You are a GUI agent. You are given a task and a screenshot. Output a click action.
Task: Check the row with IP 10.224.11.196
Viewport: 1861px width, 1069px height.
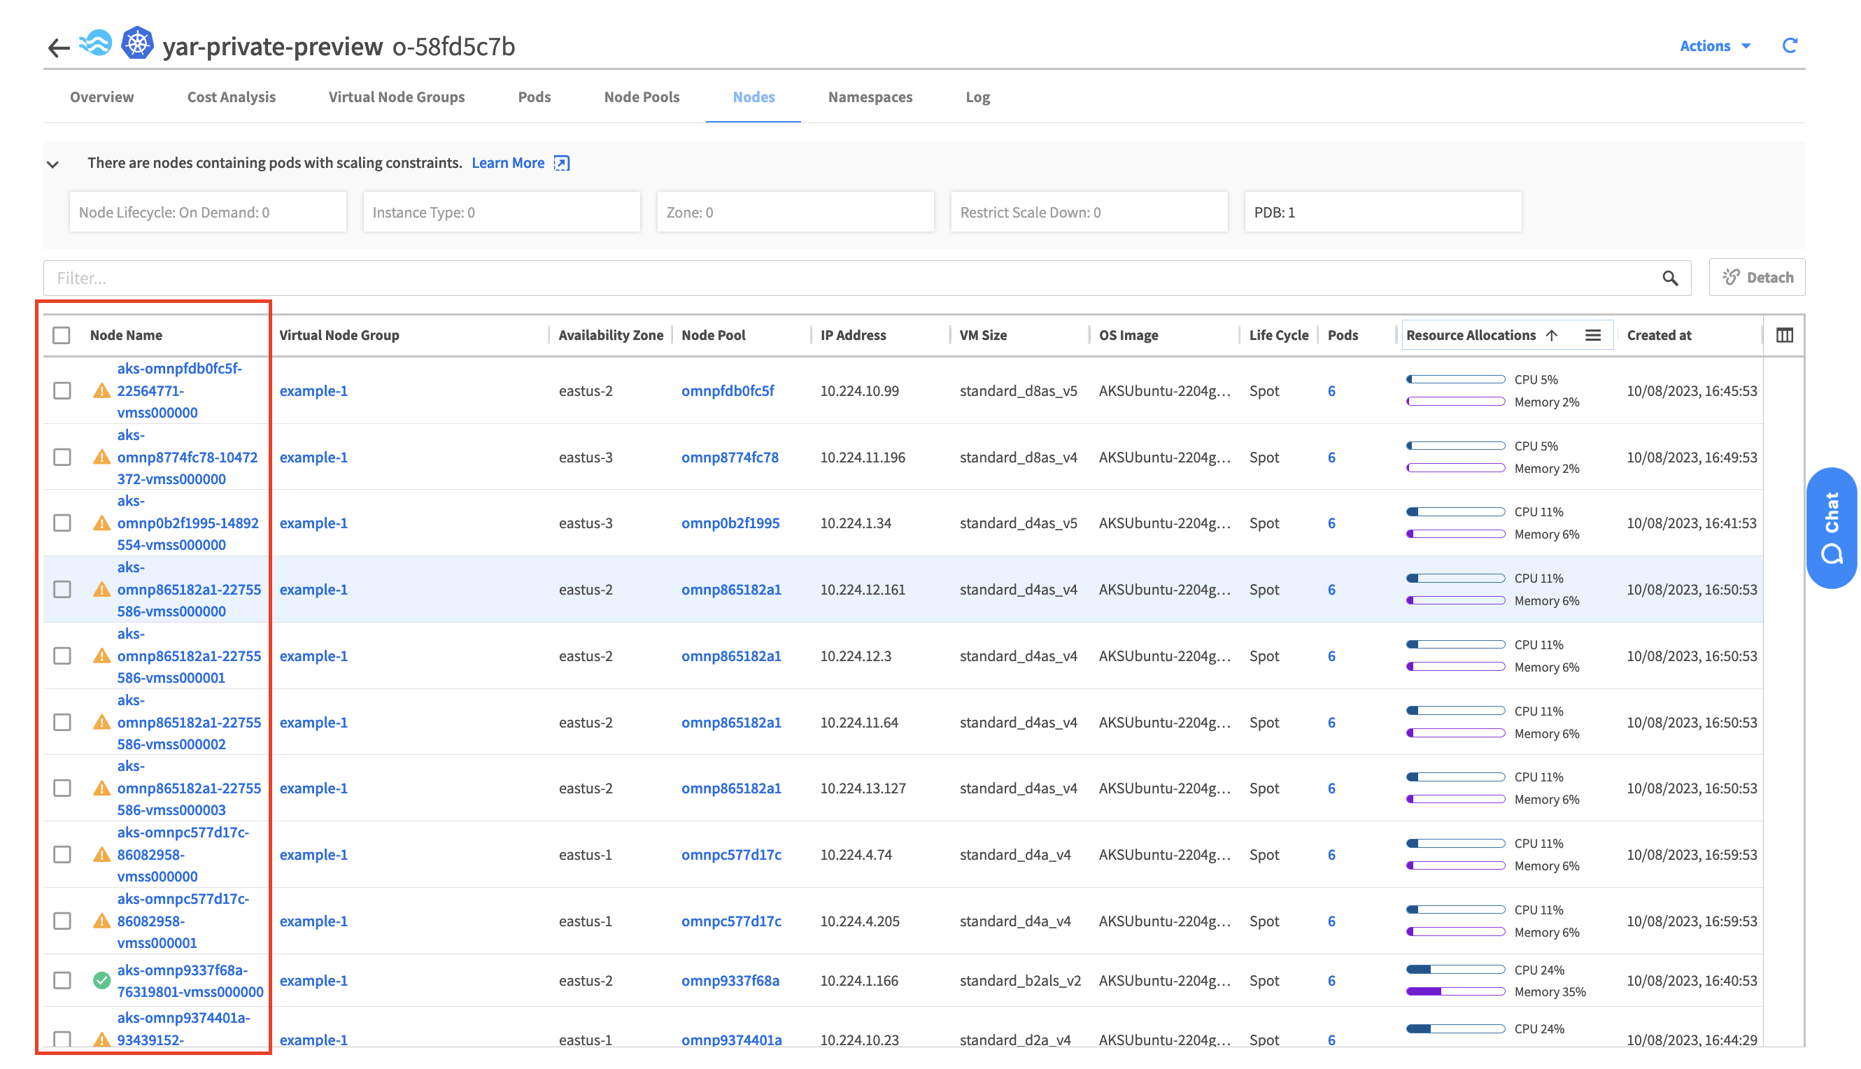tap(62, 458)
